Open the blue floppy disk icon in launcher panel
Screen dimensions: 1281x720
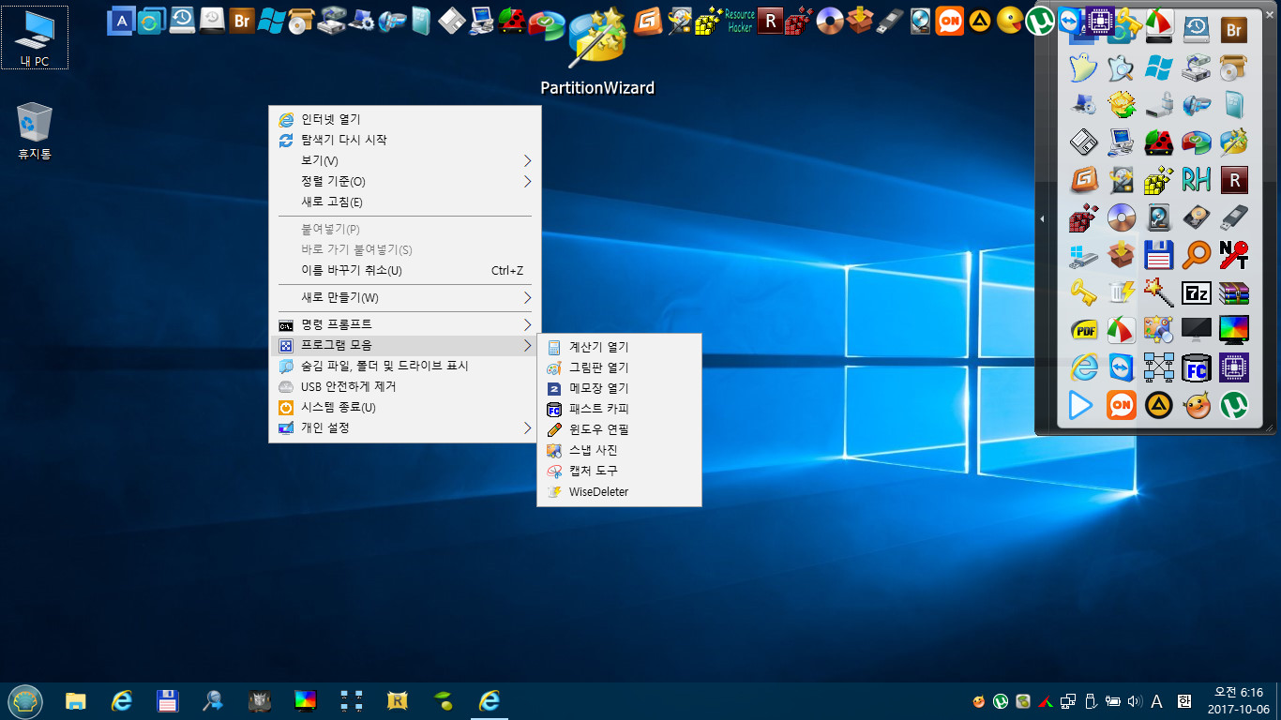[x=1159, y=255]
